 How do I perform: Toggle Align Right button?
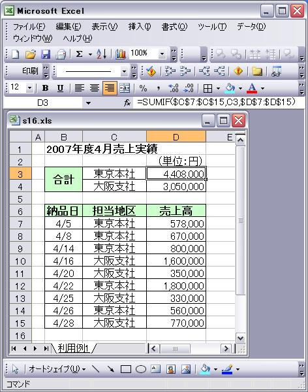(x=110, y=88)
